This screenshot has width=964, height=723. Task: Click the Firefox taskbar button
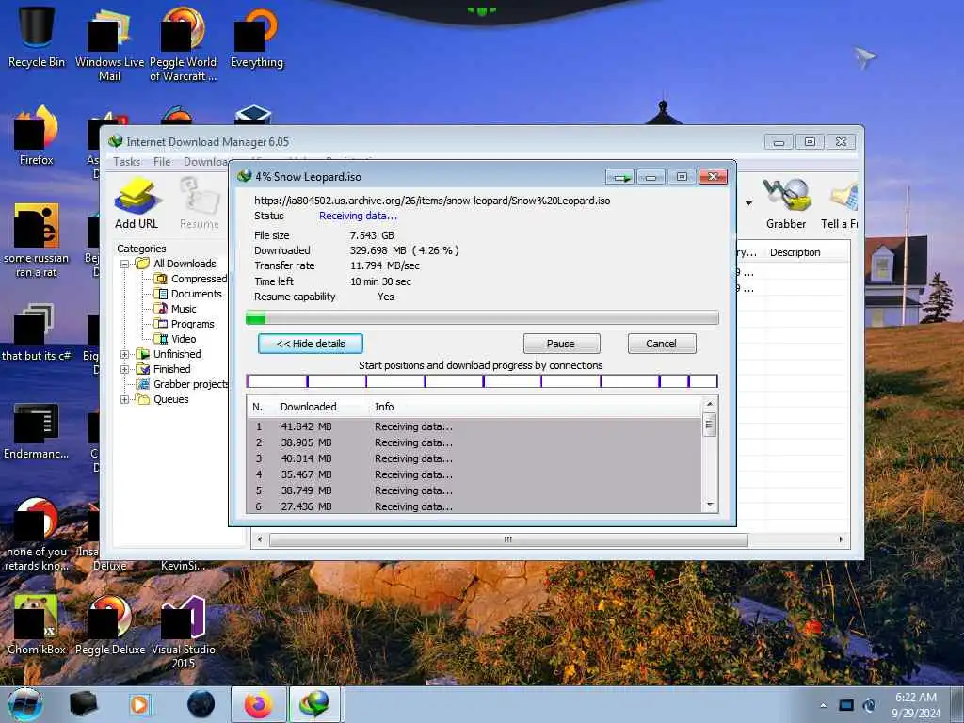259,704
